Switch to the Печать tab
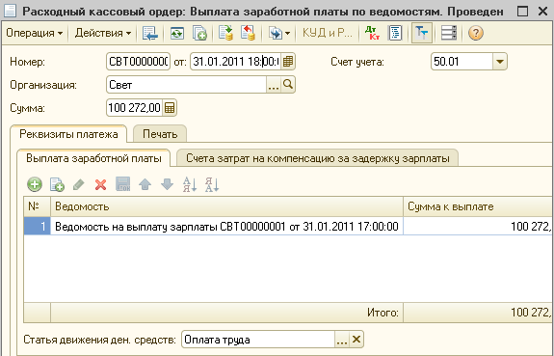Image resolution: width=554 pixels, height=356 pixels. (160, 134)
